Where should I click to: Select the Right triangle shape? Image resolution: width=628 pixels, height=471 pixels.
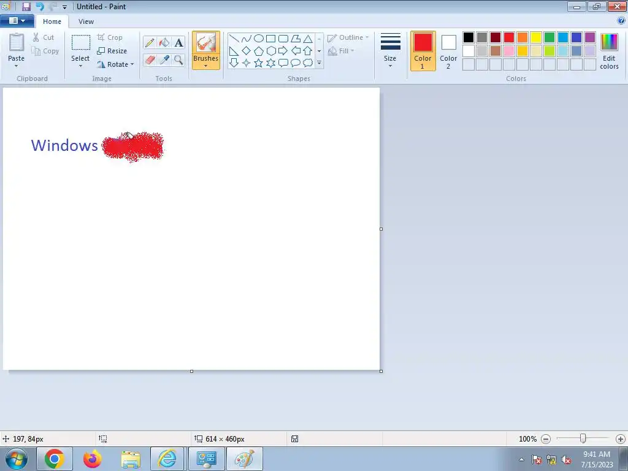click(234, 51)
